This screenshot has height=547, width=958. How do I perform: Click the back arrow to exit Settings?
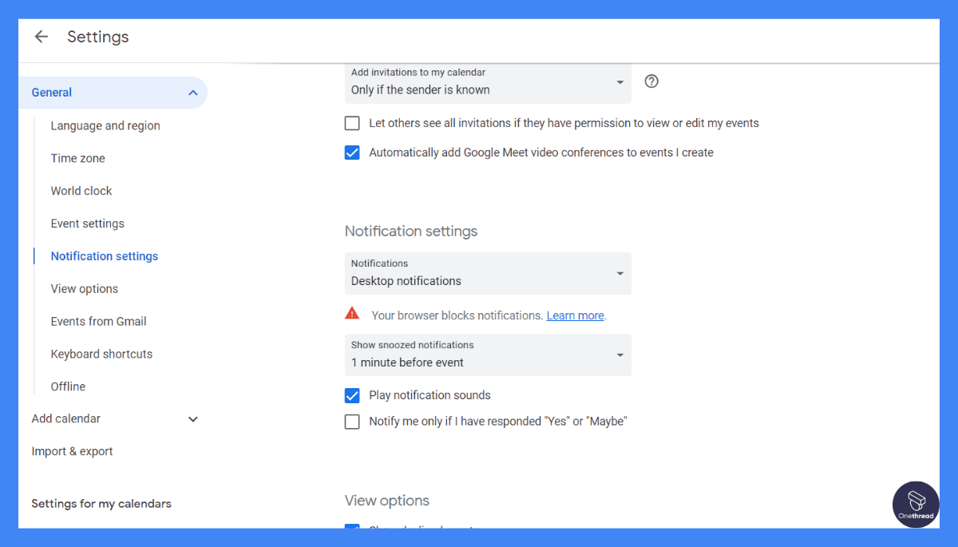coord(41,36)
